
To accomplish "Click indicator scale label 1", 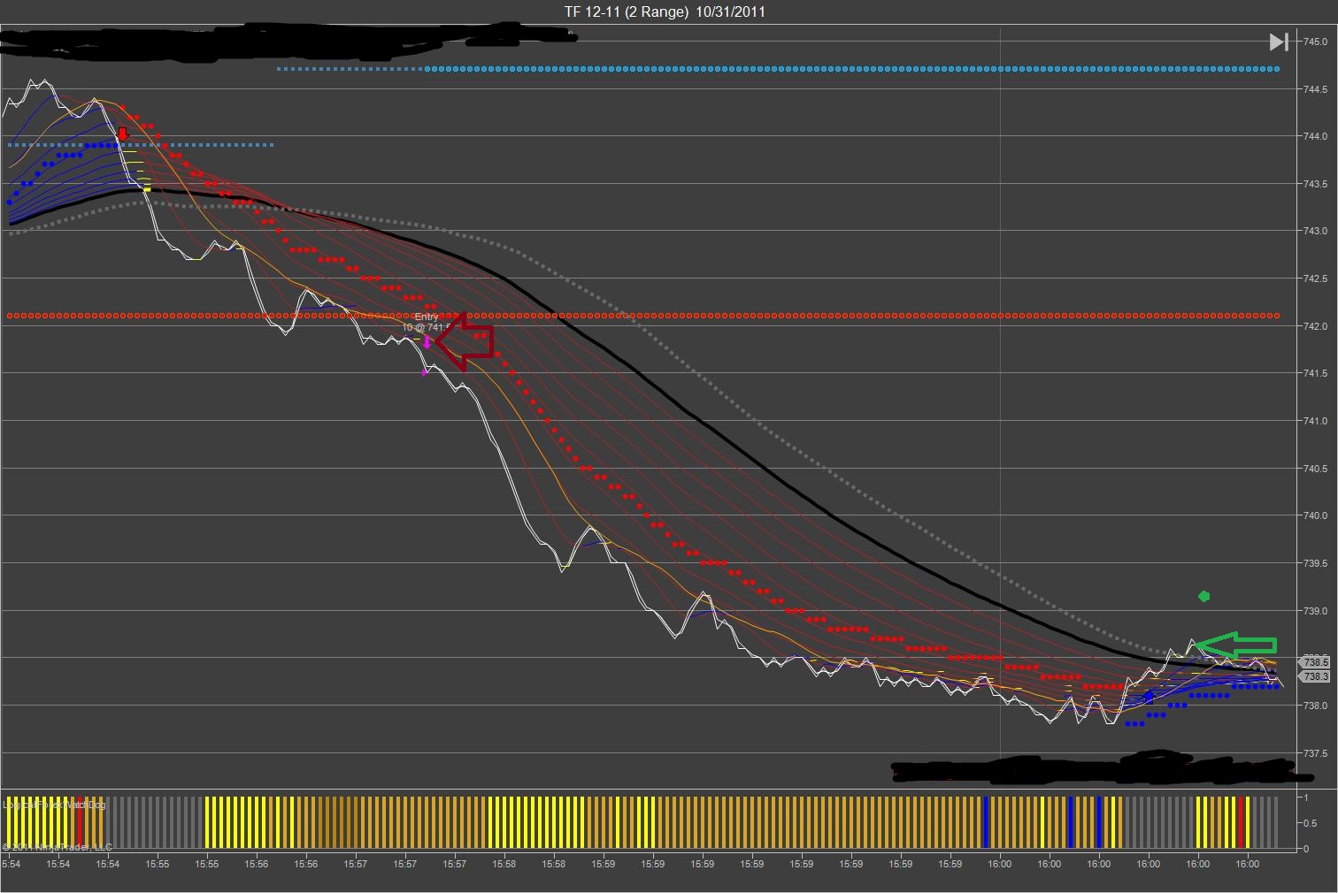I will pyautogui.click(x=1306, y=798).
